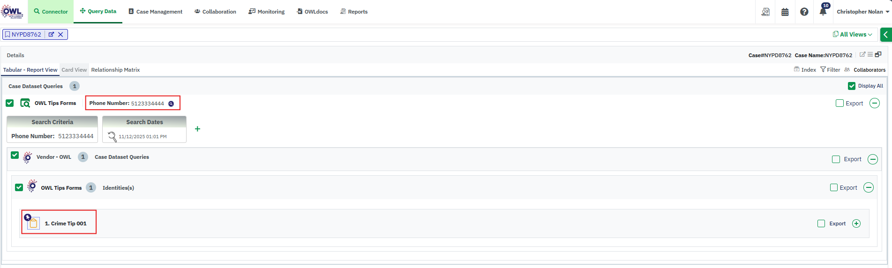The image size is (892, 268).
Task: Switch to the Relationship Matrix tab
Action: [115, 70]
